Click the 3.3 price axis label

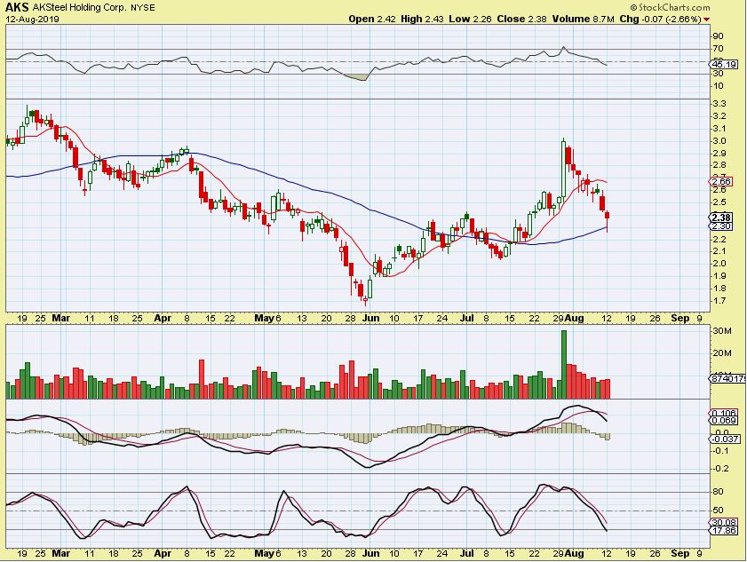(x=719, y=104)
